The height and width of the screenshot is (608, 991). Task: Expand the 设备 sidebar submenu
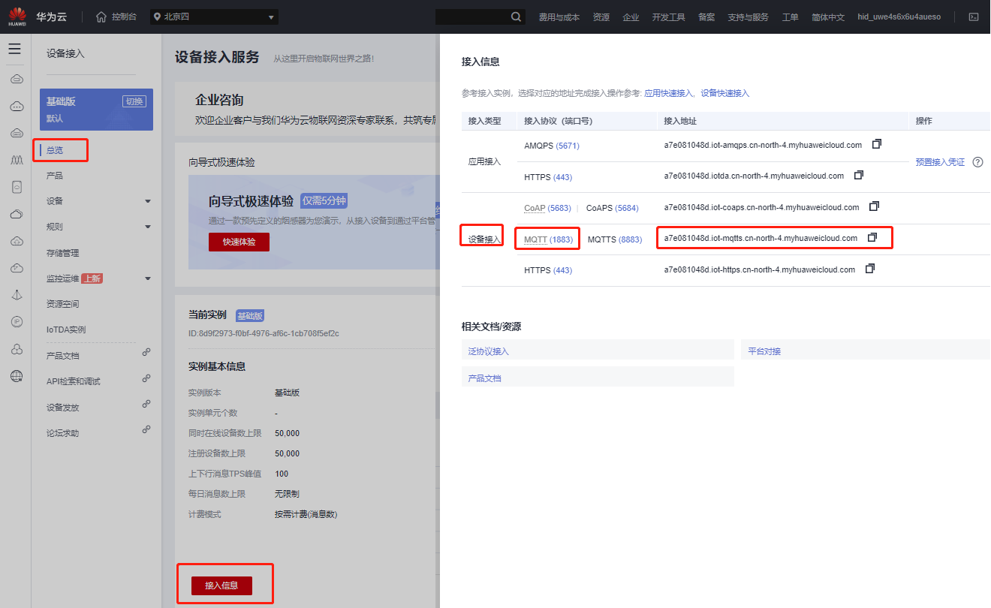click(x=148, y=201)
